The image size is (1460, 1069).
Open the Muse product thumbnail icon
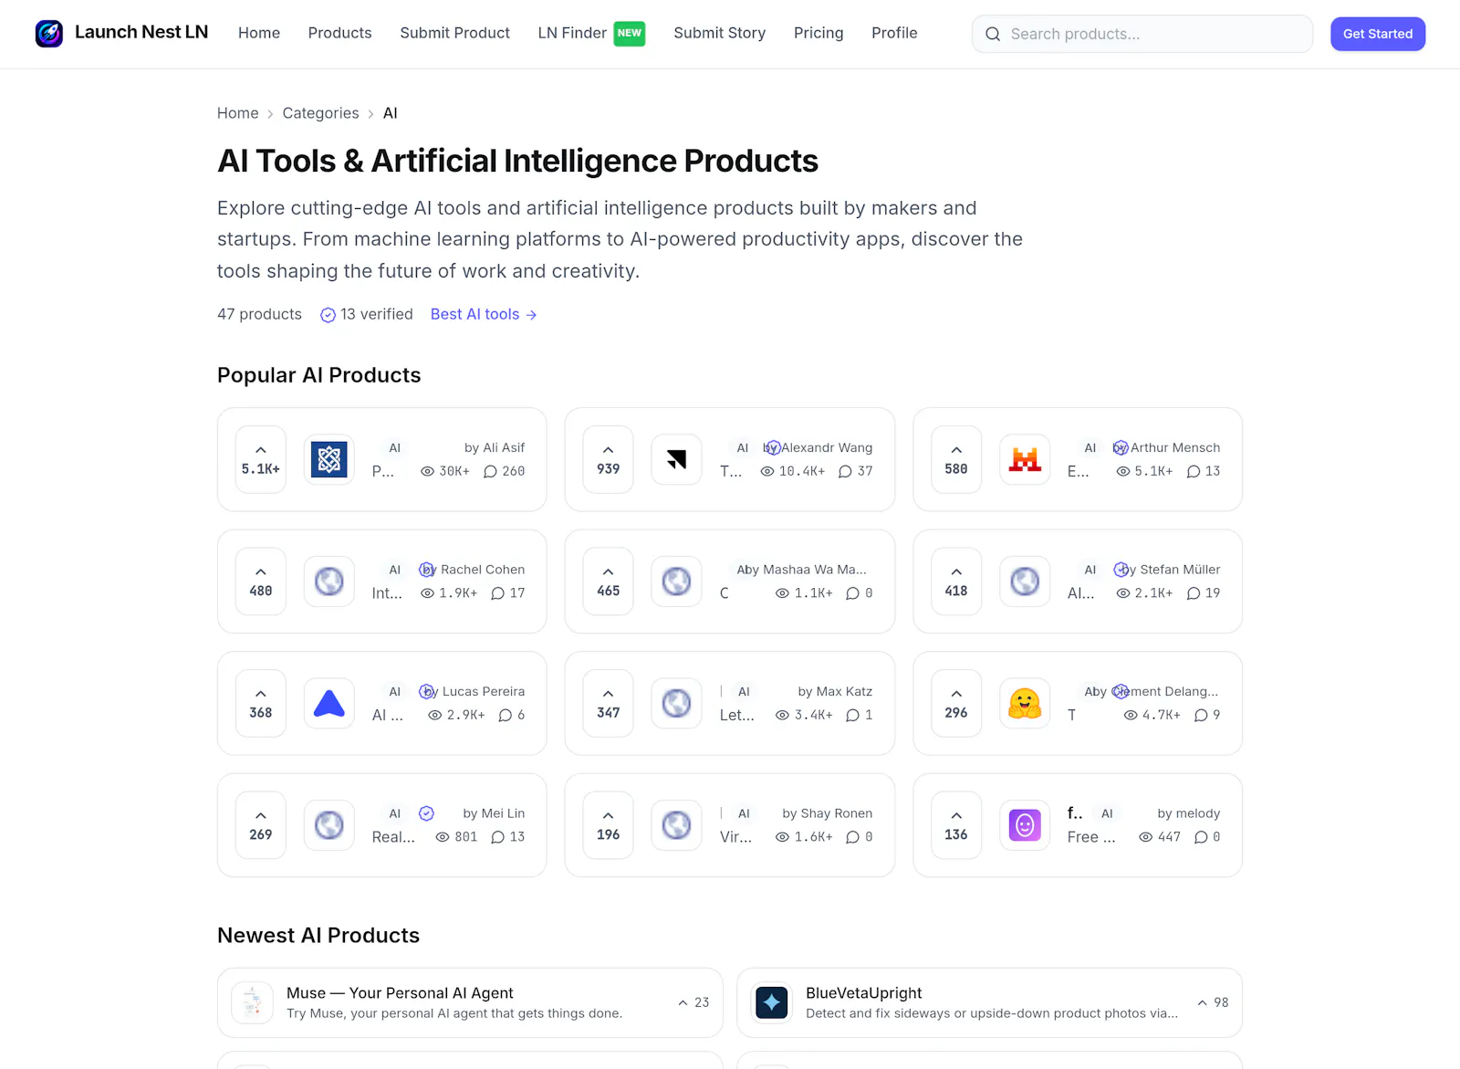coord(252,1002)
